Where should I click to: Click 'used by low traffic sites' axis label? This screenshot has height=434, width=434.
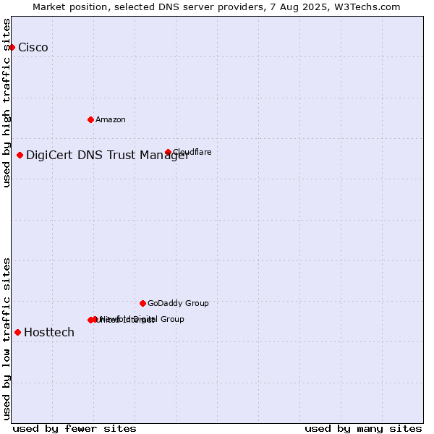click(x=6, y=339)
